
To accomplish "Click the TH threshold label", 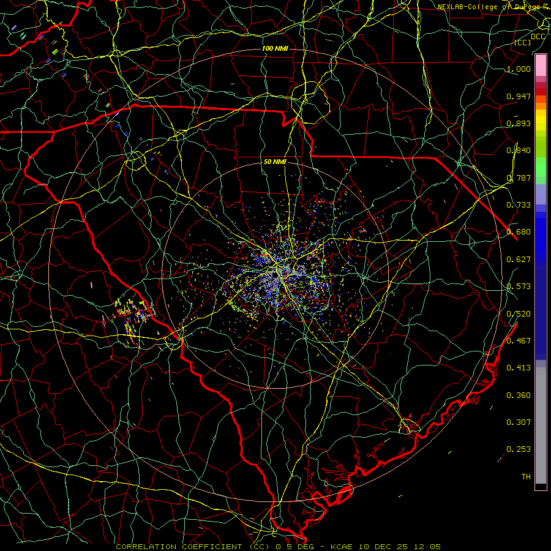I will (x=526, y=477).
